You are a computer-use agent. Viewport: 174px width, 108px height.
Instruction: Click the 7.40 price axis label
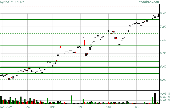(x=163, y=40)
